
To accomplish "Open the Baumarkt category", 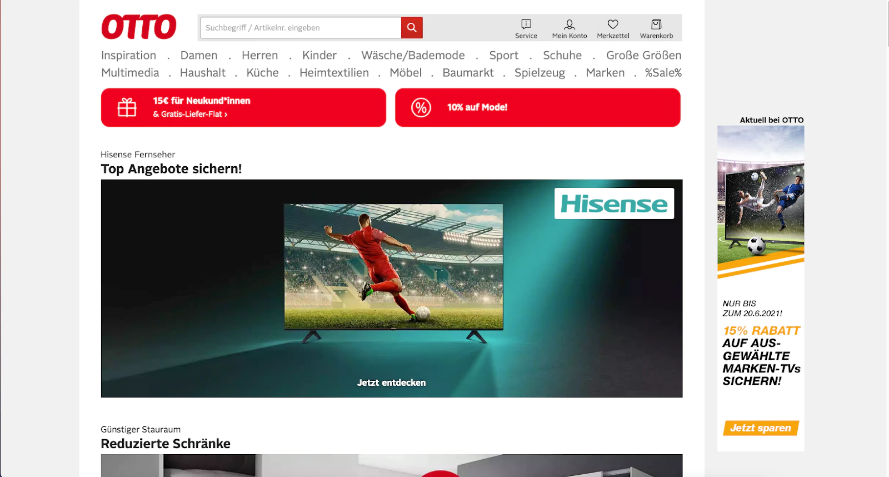I will (468, 72).
